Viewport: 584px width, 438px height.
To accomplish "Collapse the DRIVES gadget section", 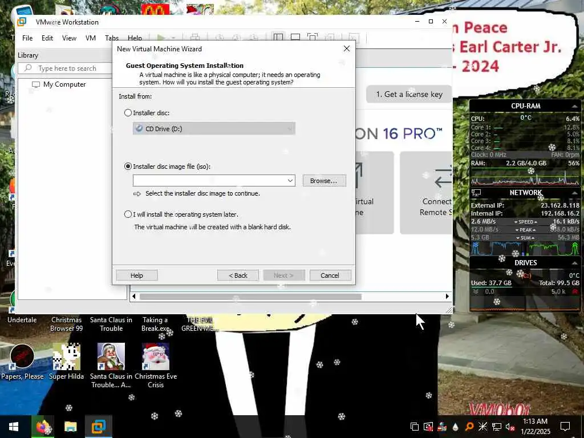I will click(x=575, y=263).
